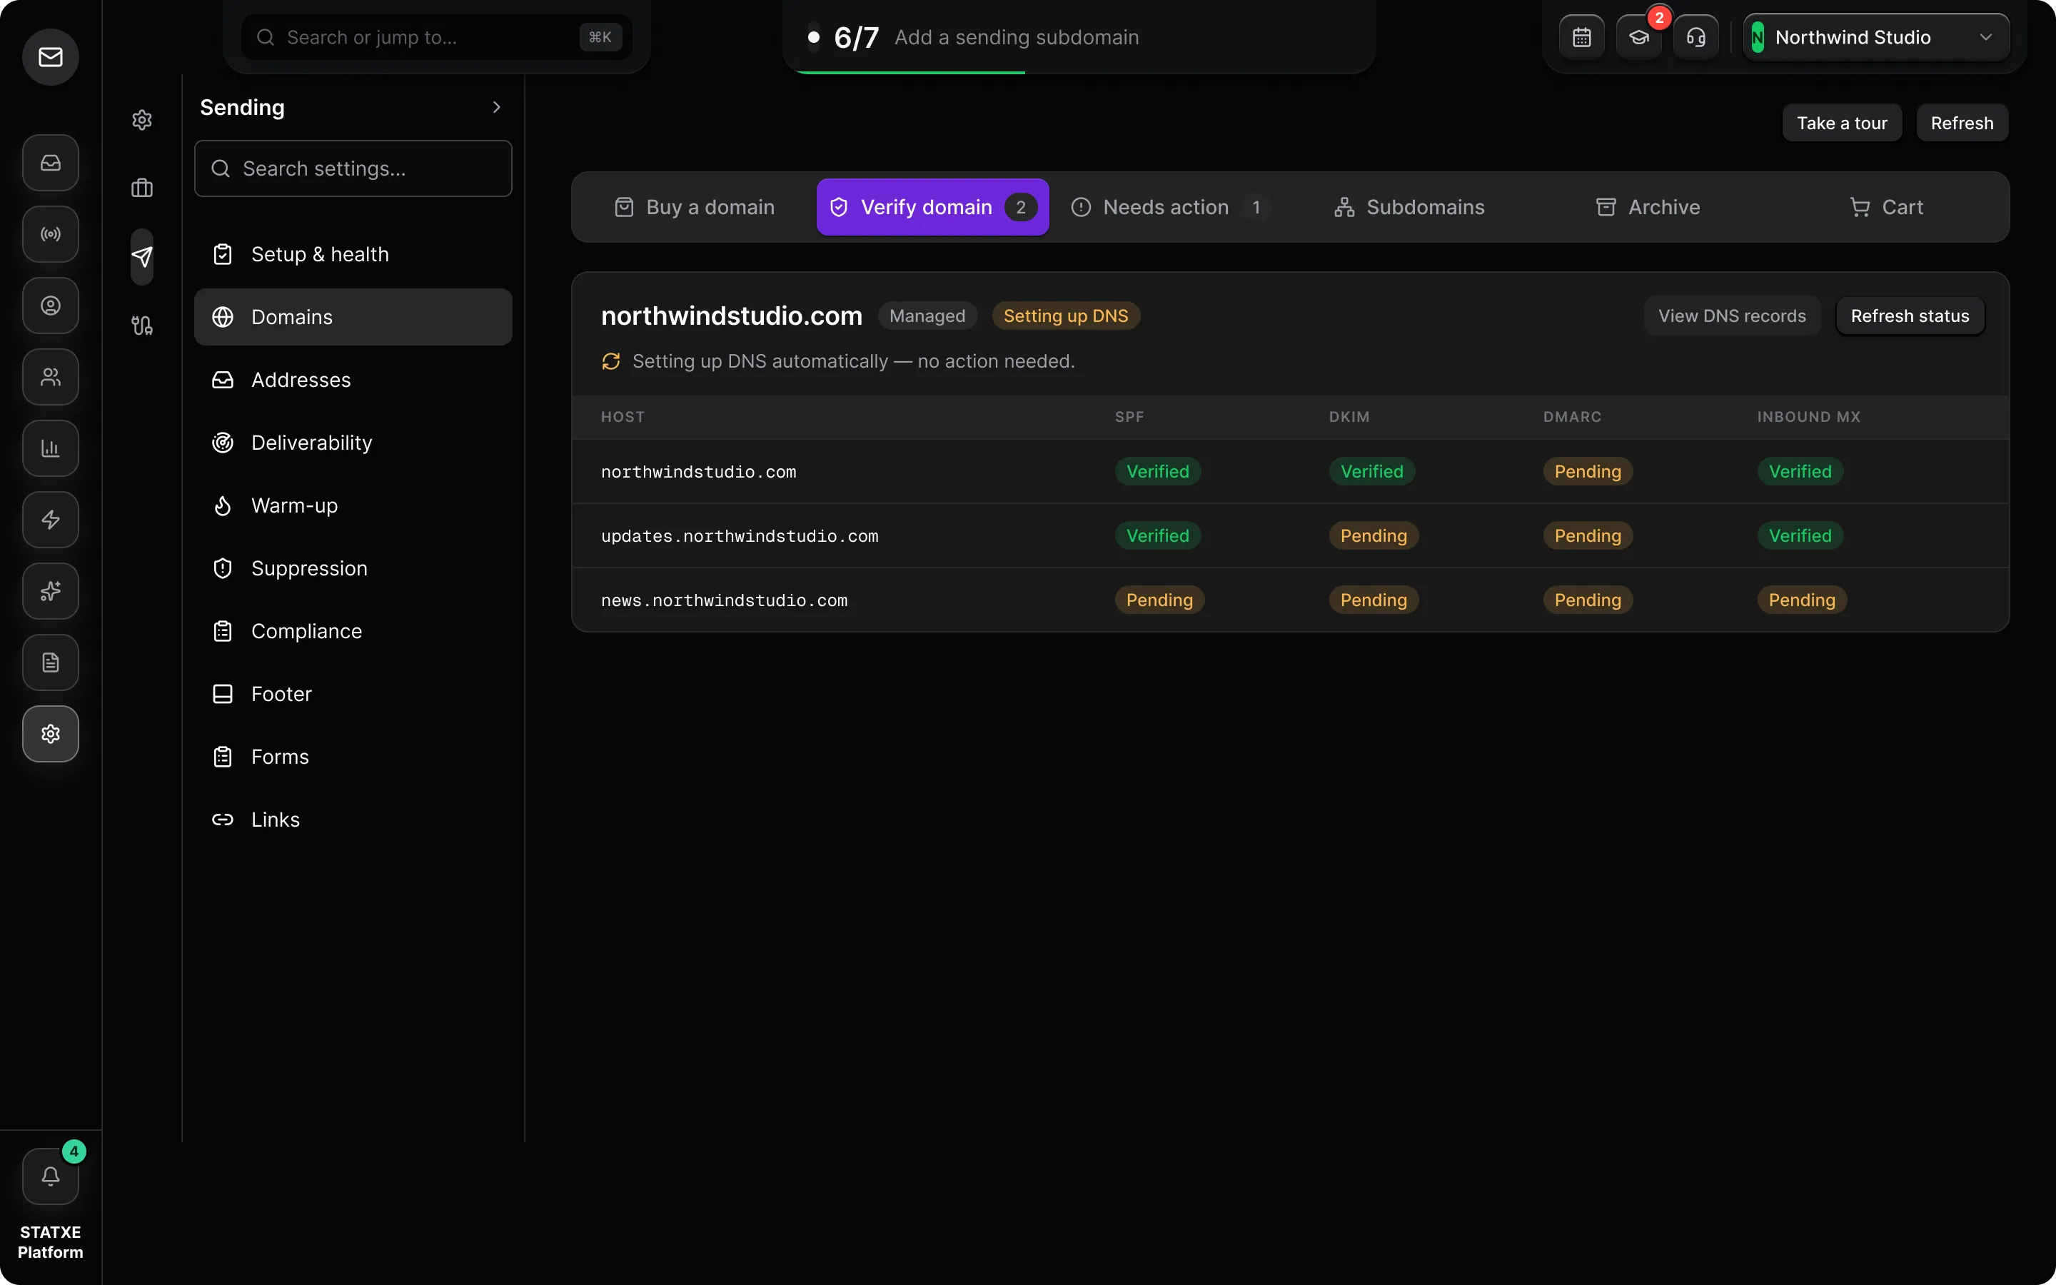Open the notifications bell with badge 4
This screenshot has width=2056, height=1285.
point(50,1176)
